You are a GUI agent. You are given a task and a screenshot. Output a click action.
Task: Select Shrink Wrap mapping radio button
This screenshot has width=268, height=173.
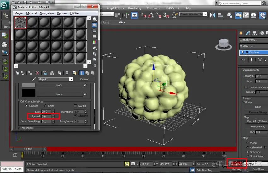point(248,156)
